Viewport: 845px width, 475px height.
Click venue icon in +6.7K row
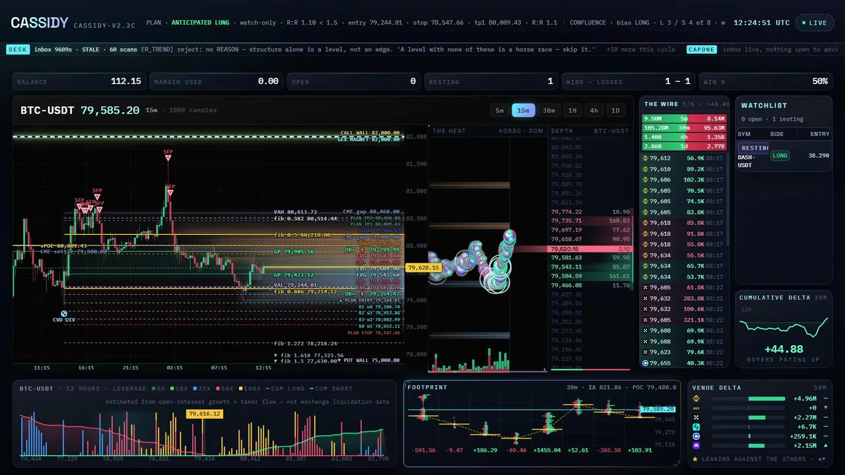[695, 427]
